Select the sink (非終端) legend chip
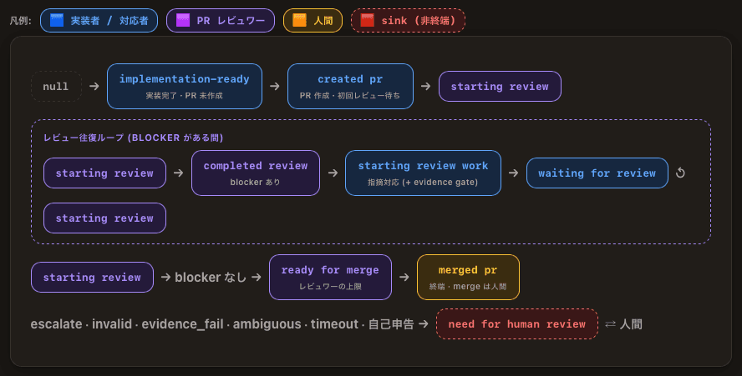 coord(408,20)
